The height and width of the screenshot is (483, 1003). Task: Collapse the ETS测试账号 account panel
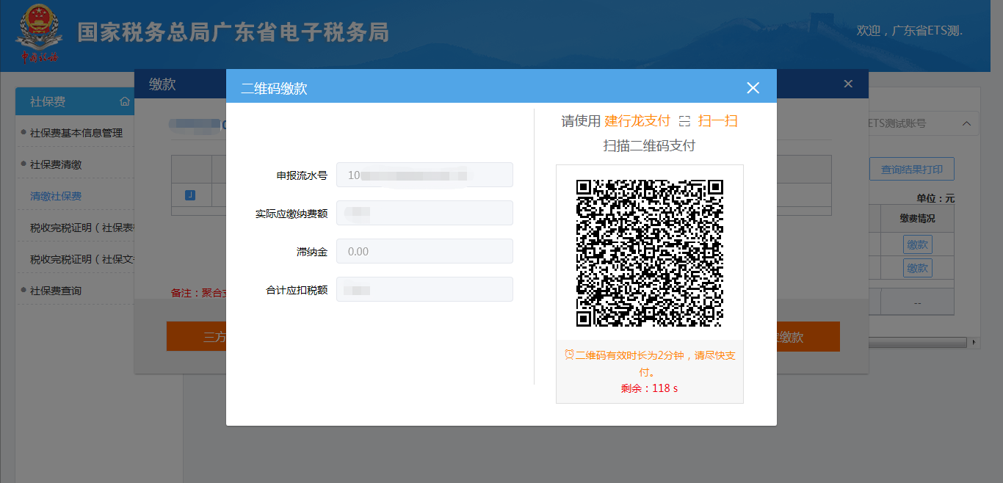pyautogui.click(x=966, y=123)
